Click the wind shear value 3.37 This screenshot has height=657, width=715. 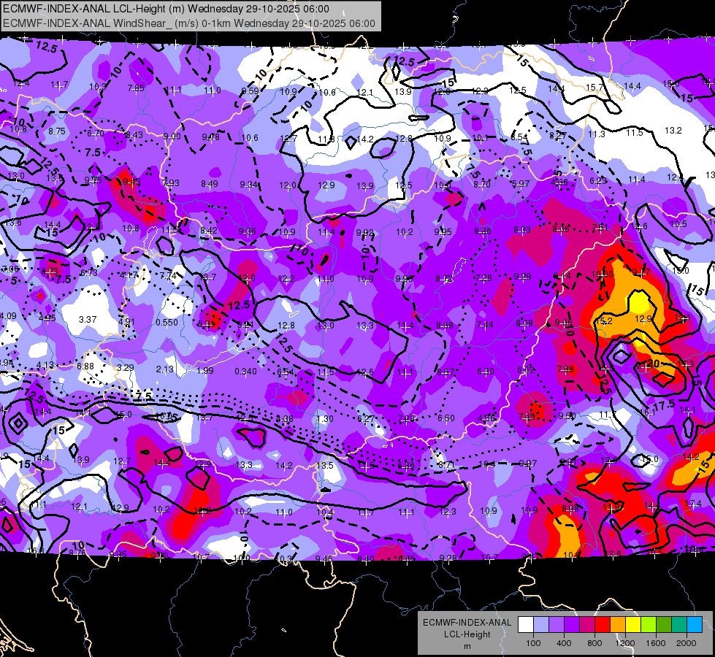click(x=88, y=319)
